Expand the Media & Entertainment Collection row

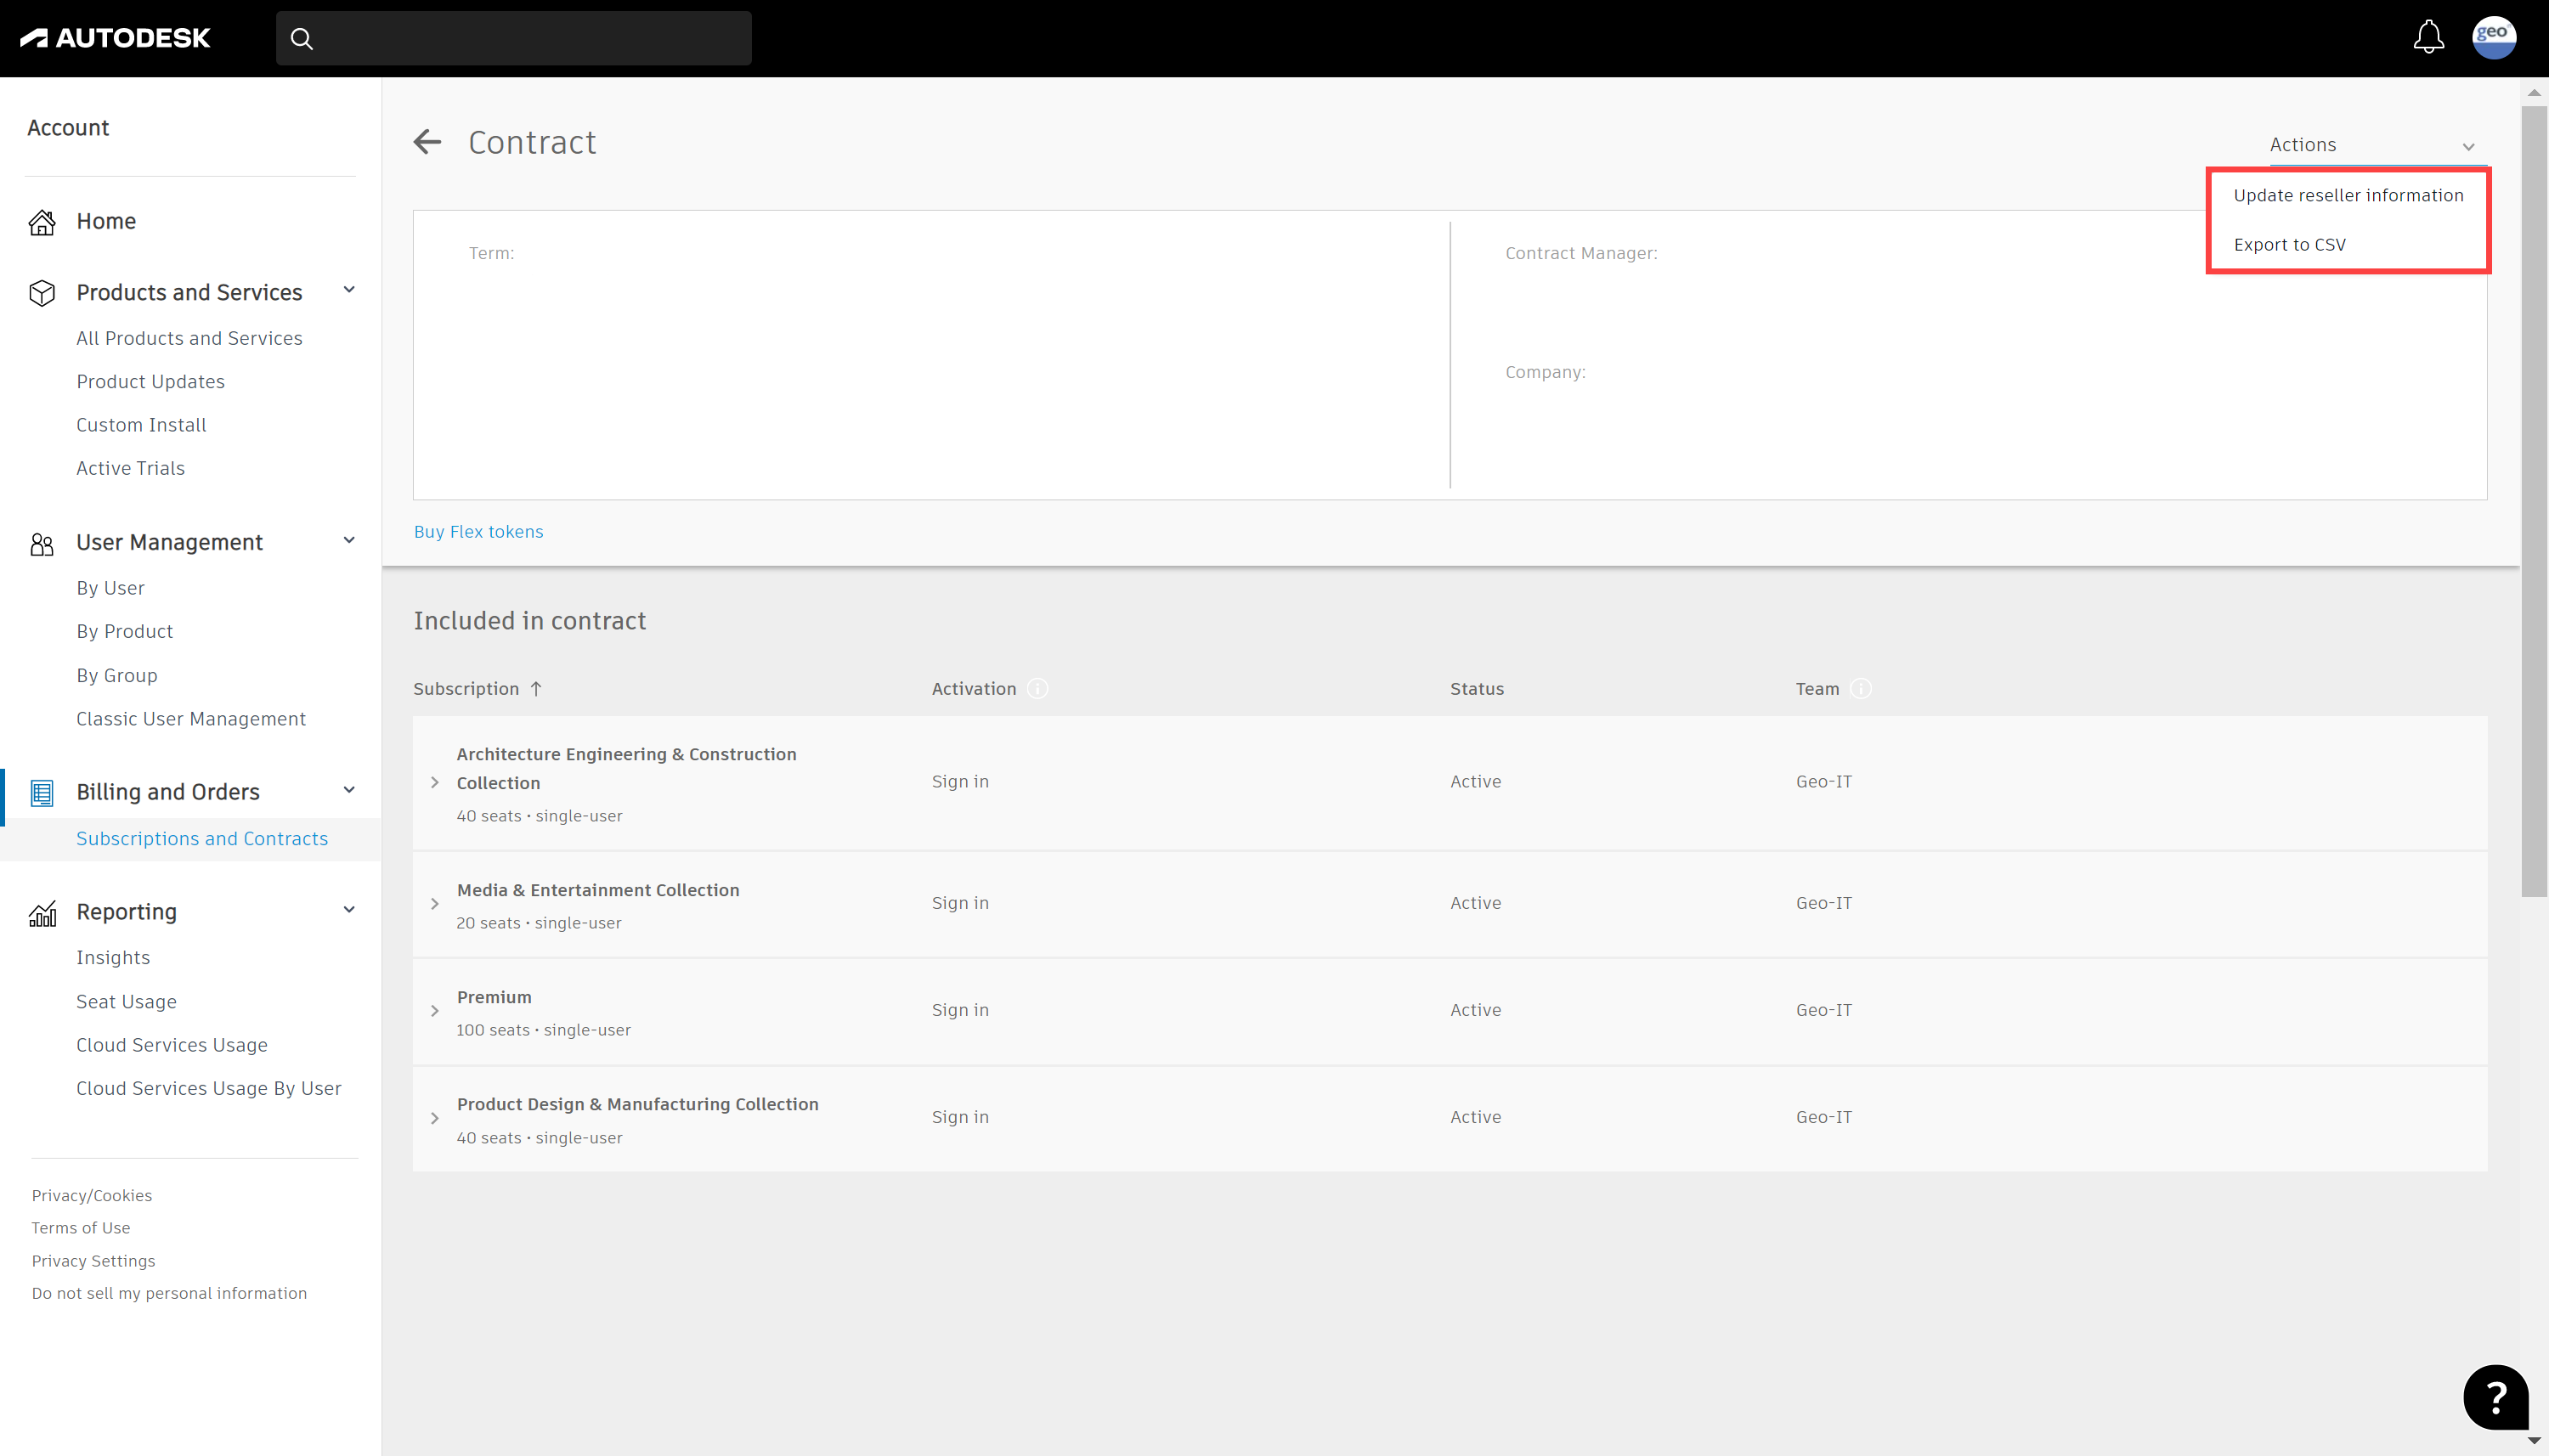tap(435, 904)
